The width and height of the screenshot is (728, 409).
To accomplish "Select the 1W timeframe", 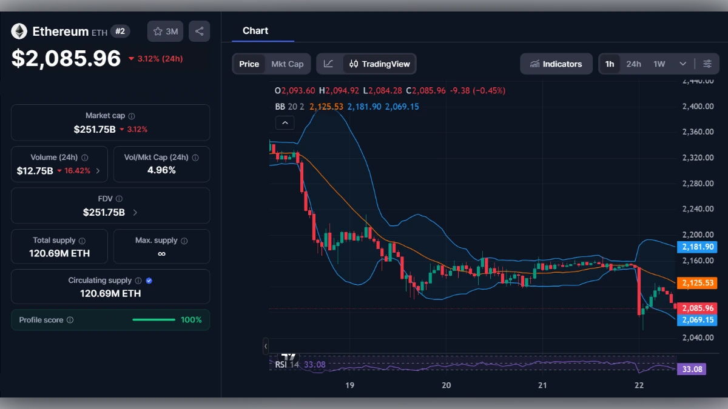I will [x=658, y=63].
